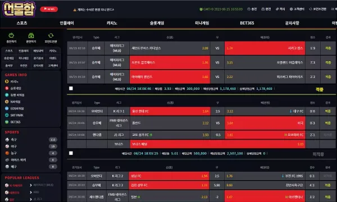Expand the J1 리그 popular league chevron
This screenshot has width=337, height=202.
click(31, 199)
